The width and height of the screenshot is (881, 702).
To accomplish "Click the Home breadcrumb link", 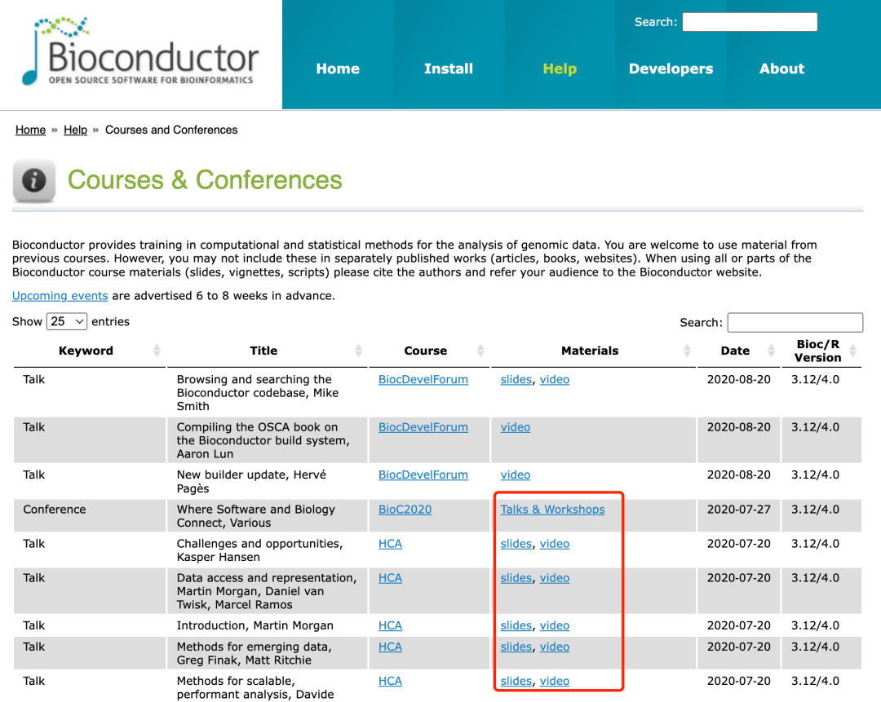I will click(30, 130).
